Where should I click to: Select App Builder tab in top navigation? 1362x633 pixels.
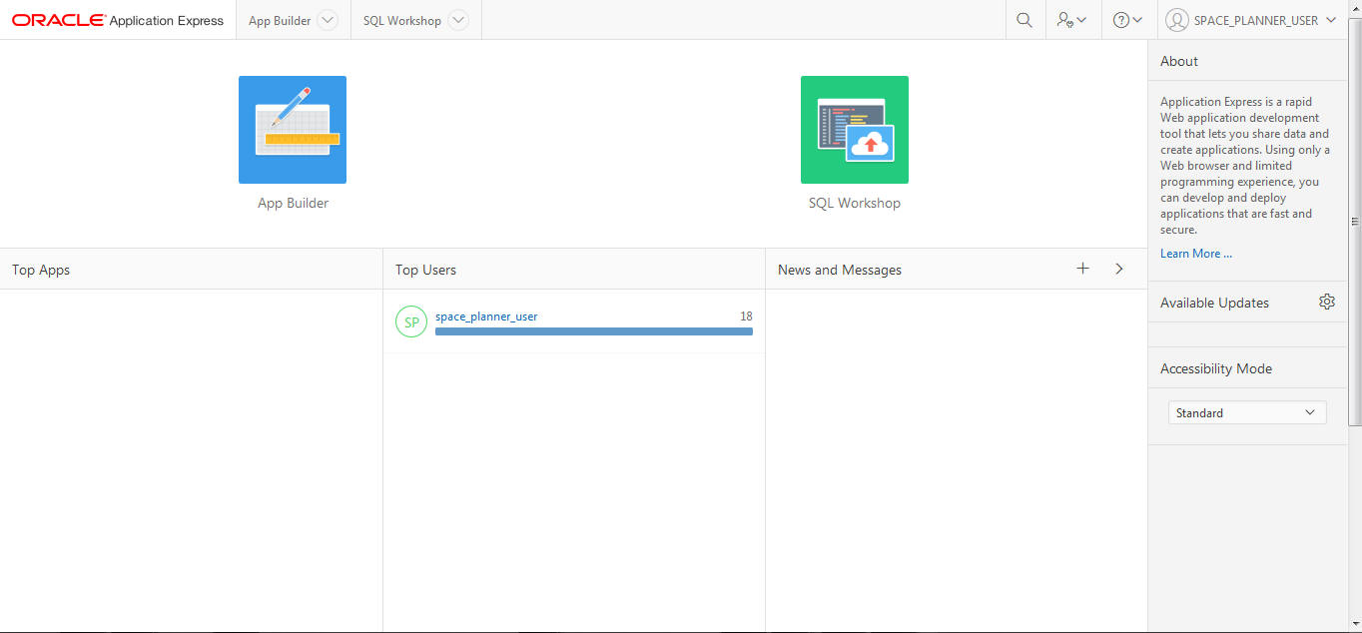point(280,20)
